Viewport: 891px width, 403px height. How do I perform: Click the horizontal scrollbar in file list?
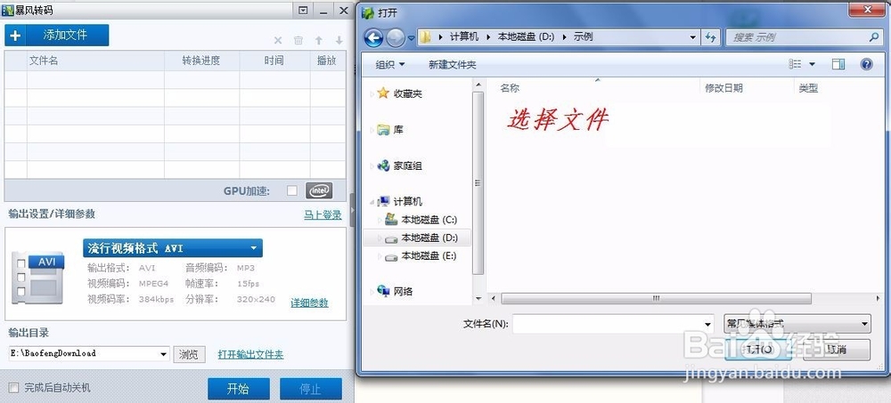pos(656,299)
